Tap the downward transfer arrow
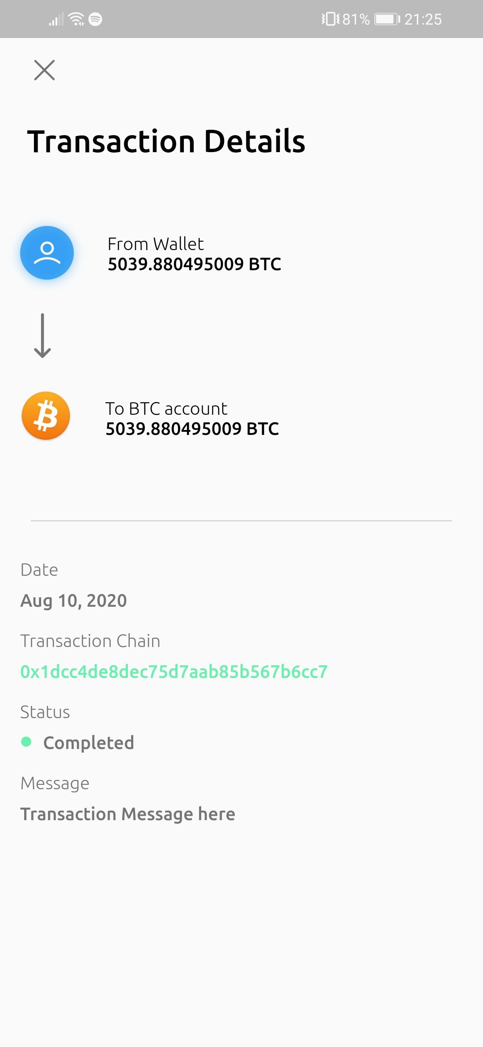 (x=42, y=336)
